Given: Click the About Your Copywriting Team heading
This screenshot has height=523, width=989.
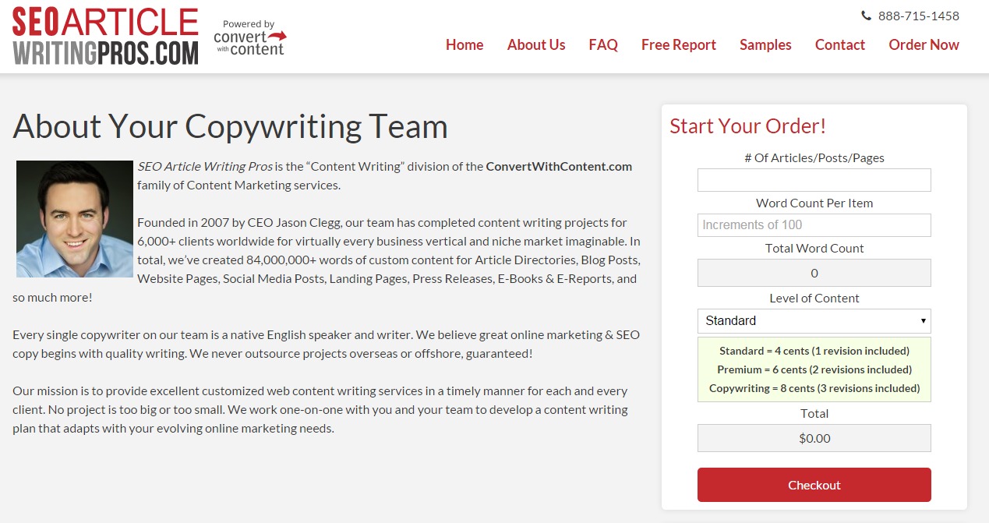Looking at the screenshot, I should 231,126.
